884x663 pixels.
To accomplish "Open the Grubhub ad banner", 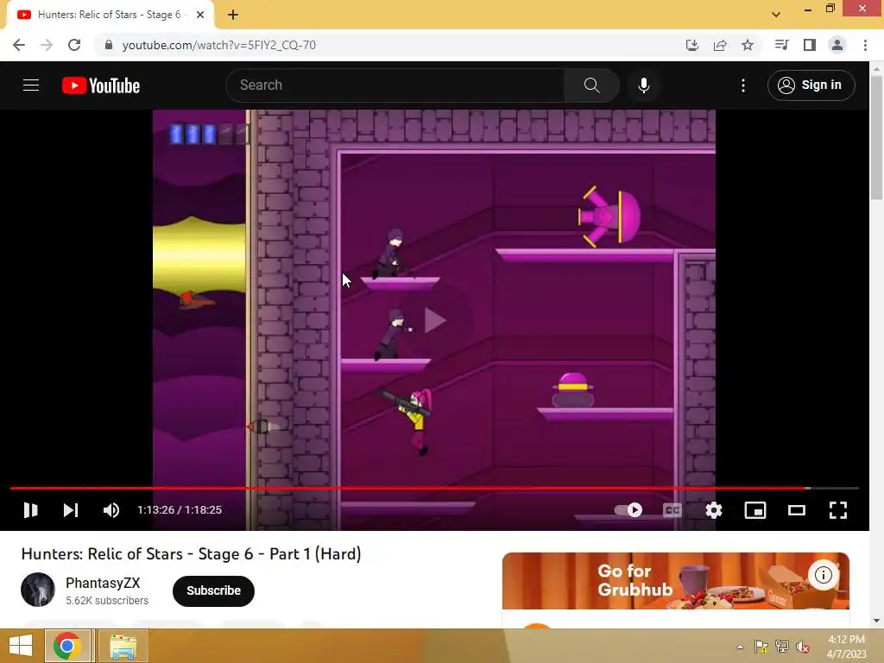I will (x=675, y=581).
